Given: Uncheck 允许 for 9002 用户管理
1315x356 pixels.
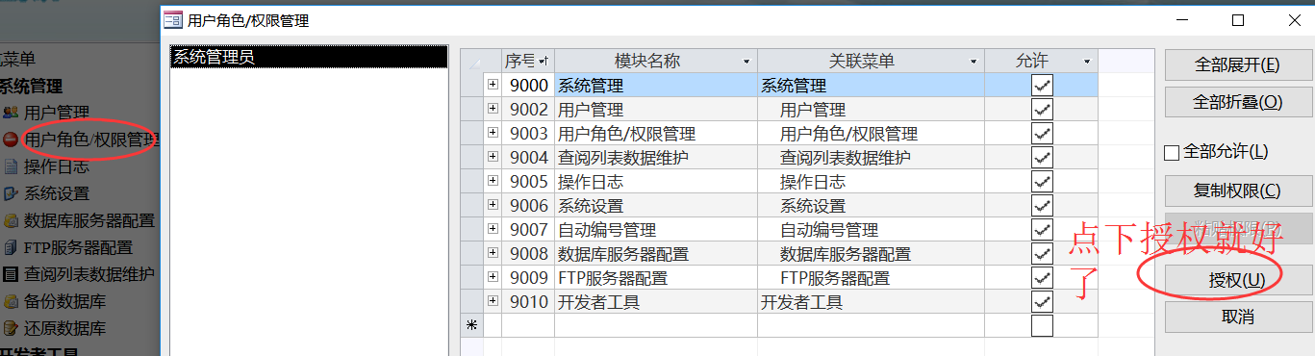Looking at the screenshot, I should tap(1042, 110).
